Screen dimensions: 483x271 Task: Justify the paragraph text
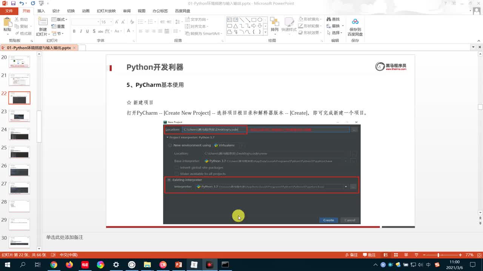tap(161, 31)
